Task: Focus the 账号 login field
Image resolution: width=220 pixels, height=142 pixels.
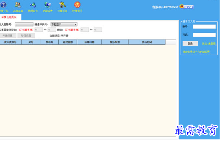Action: coord(204,27)
